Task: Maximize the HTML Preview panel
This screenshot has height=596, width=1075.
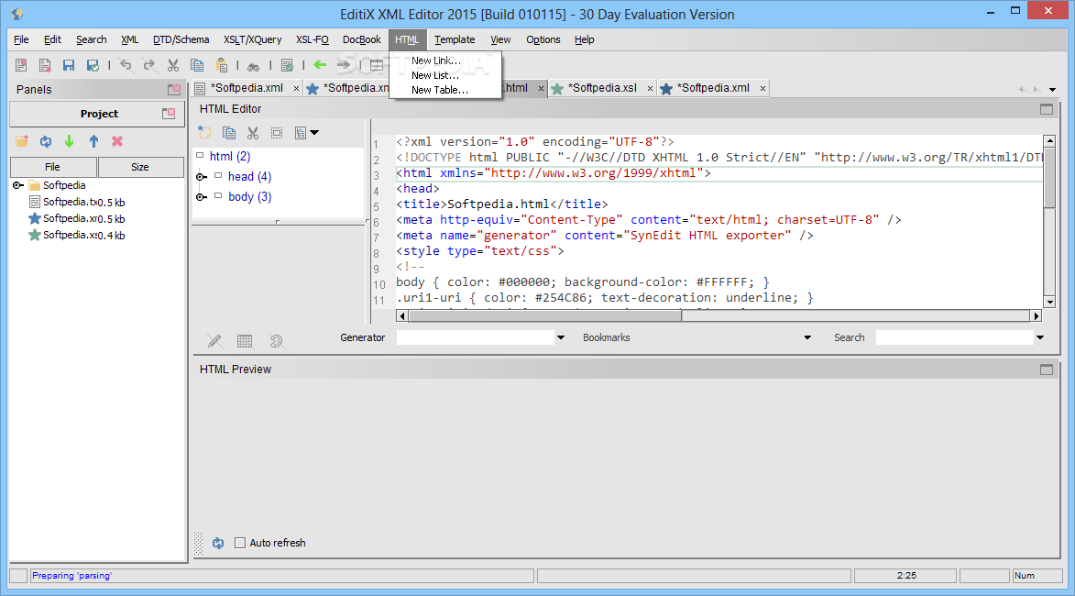Action: pyautogui.click(x=1047, y=370)
